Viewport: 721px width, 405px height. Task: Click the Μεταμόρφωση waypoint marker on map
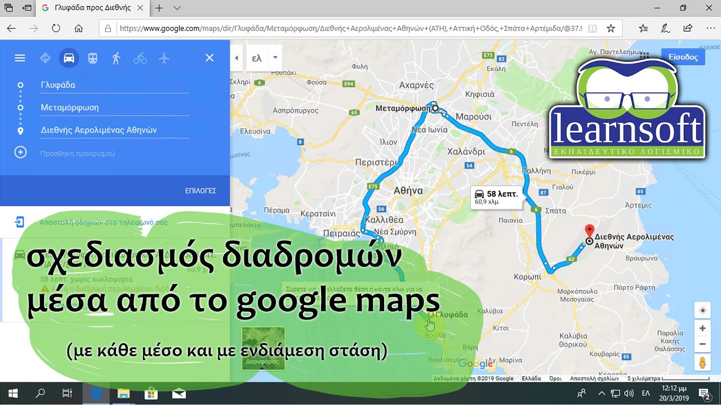[435, 109]
